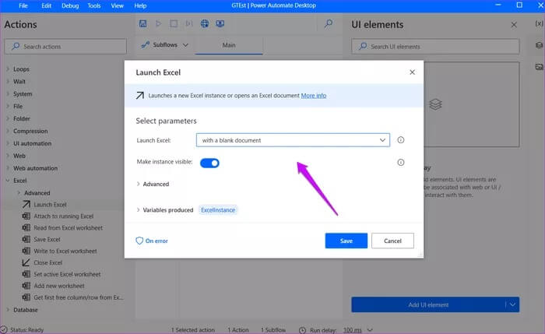
Task: Click the Save button in dialog
Action: coord(346,241)
